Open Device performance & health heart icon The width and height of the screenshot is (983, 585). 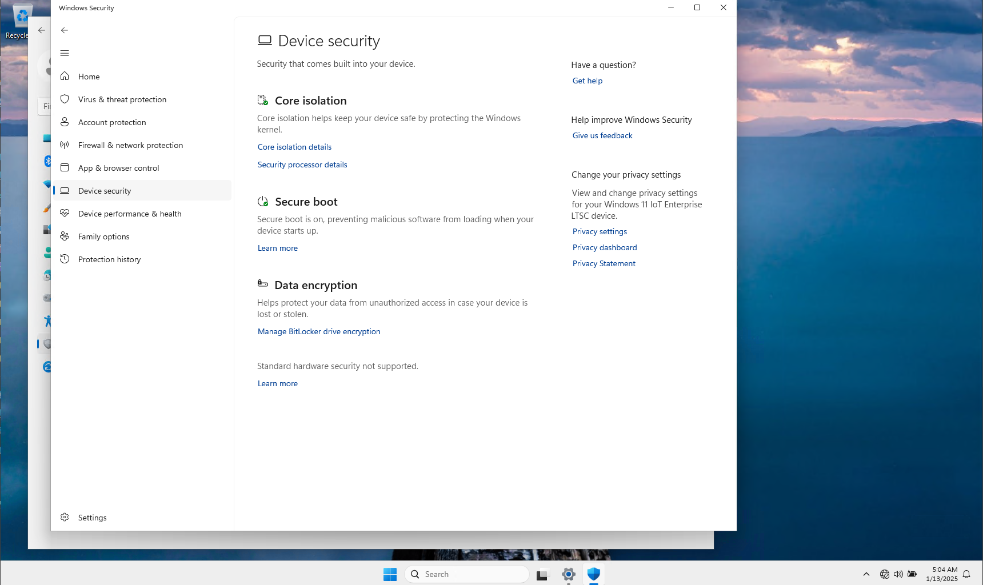[x=65, y=213]
